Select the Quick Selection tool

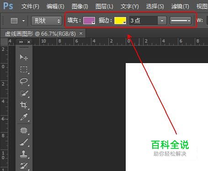pyautogui.click(x=24, y=93)
